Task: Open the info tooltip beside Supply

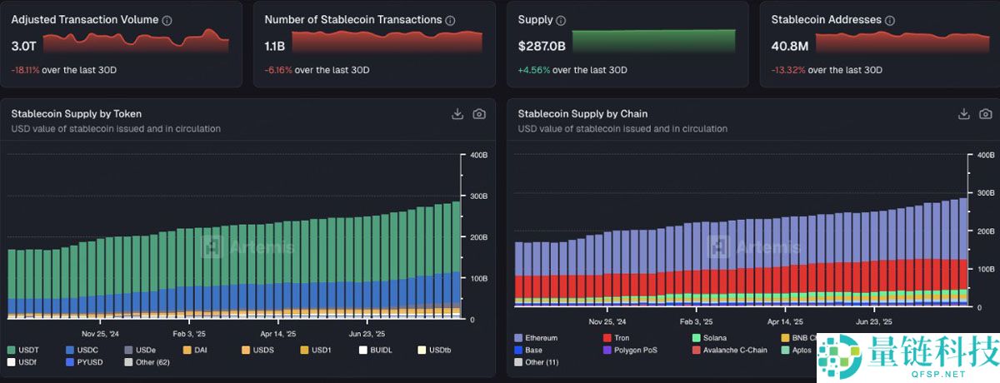Action: (560, 20)
